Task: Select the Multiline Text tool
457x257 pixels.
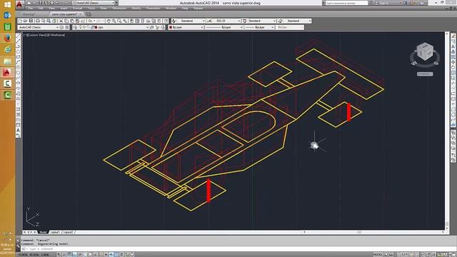Action: [x=18, y=130]
